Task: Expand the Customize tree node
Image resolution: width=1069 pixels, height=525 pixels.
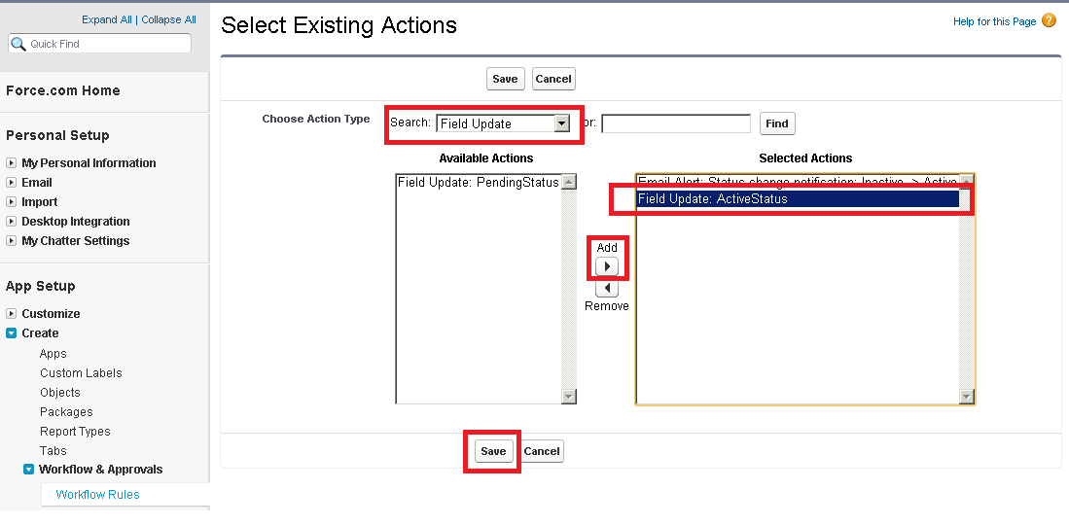Action: 12,314
